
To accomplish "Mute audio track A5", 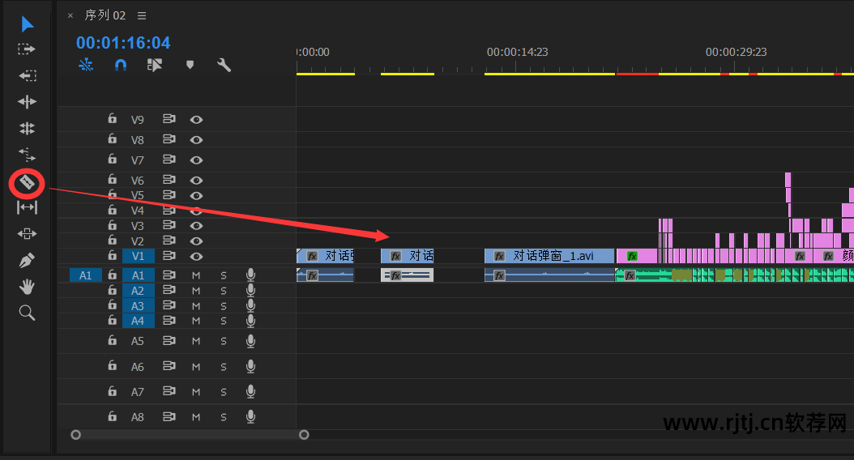I will pyautogui.click(x=196, y=341).
